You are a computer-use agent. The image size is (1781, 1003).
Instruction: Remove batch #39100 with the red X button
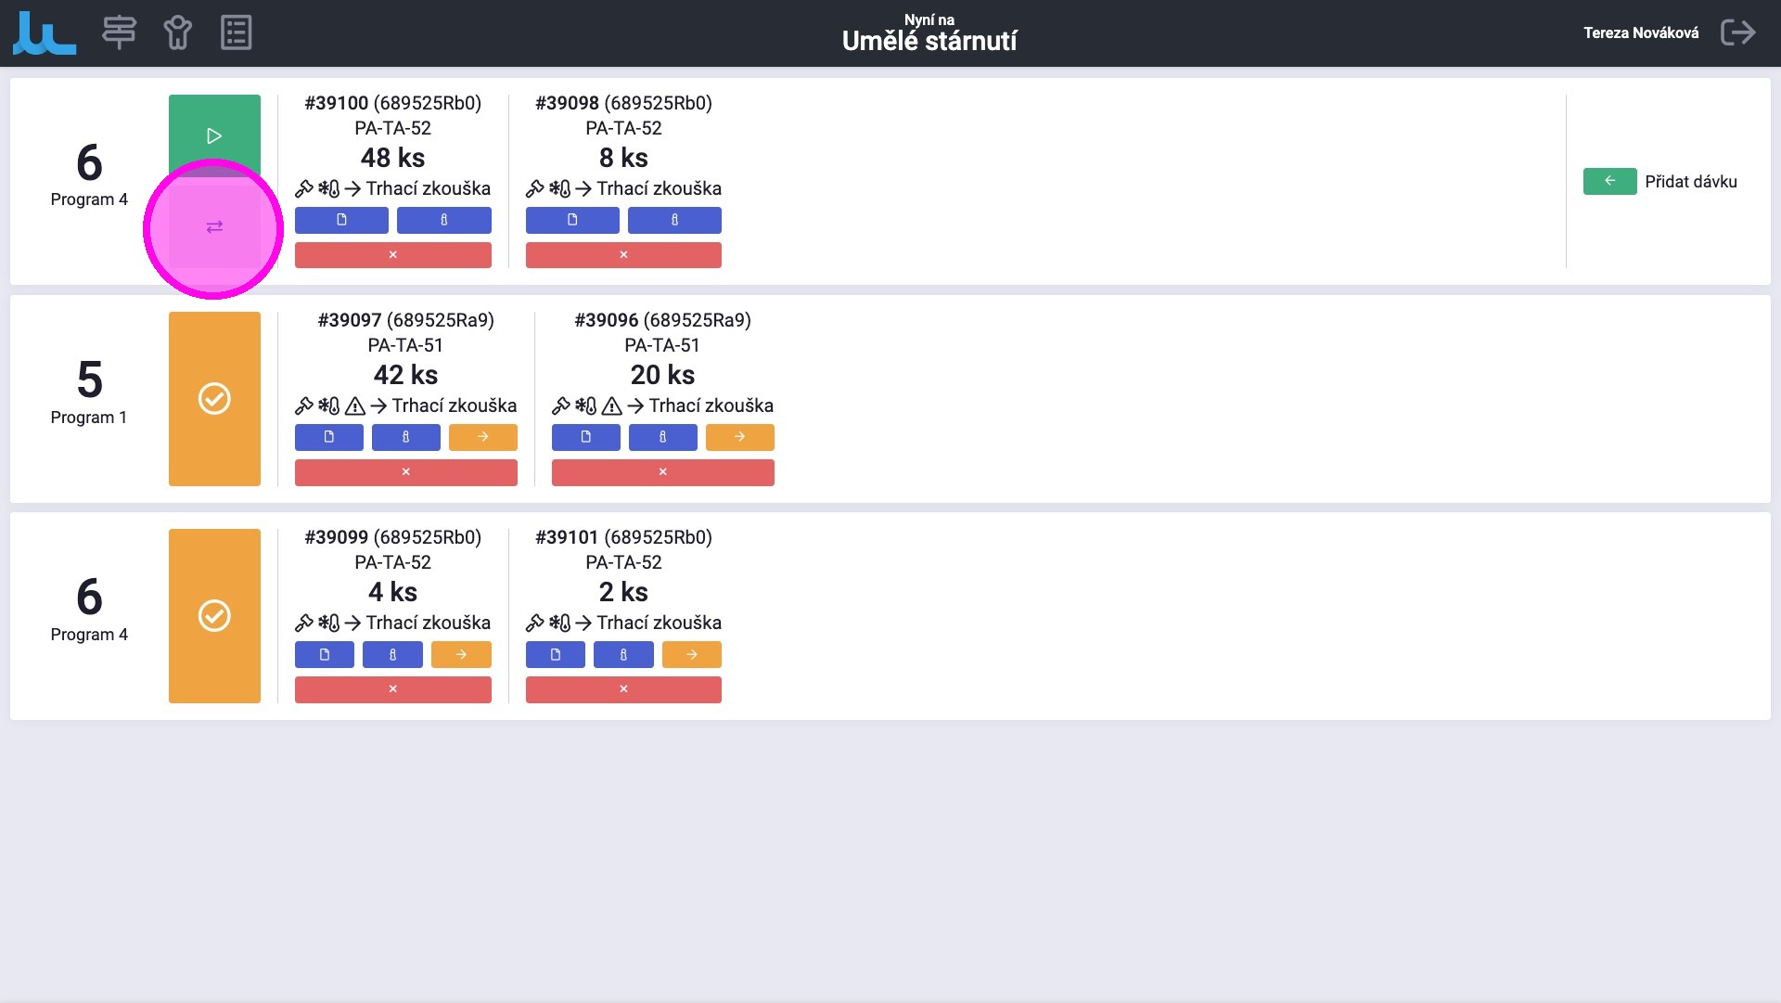[392, 255]
